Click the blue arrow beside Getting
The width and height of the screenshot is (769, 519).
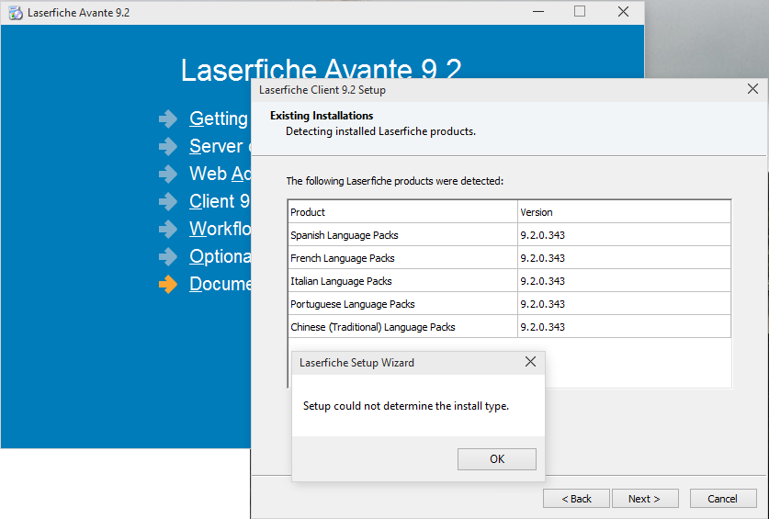(168, 119)
